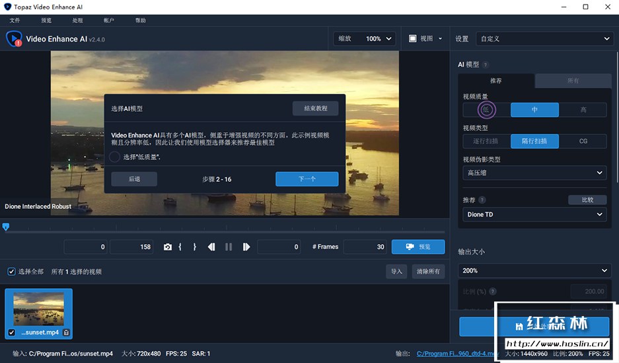Click the blue 预览 preview button

418,247
